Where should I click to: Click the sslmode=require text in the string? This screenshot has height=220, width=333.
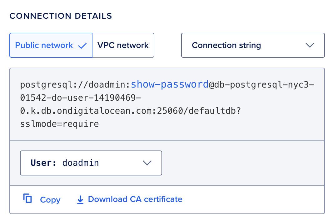click(59, 124)
